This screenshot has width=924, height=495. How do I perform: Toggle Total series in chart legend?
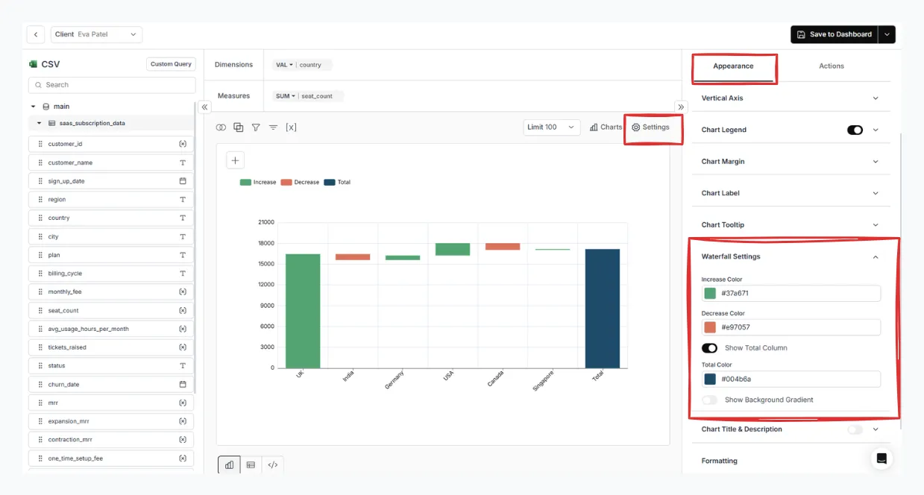337,182
